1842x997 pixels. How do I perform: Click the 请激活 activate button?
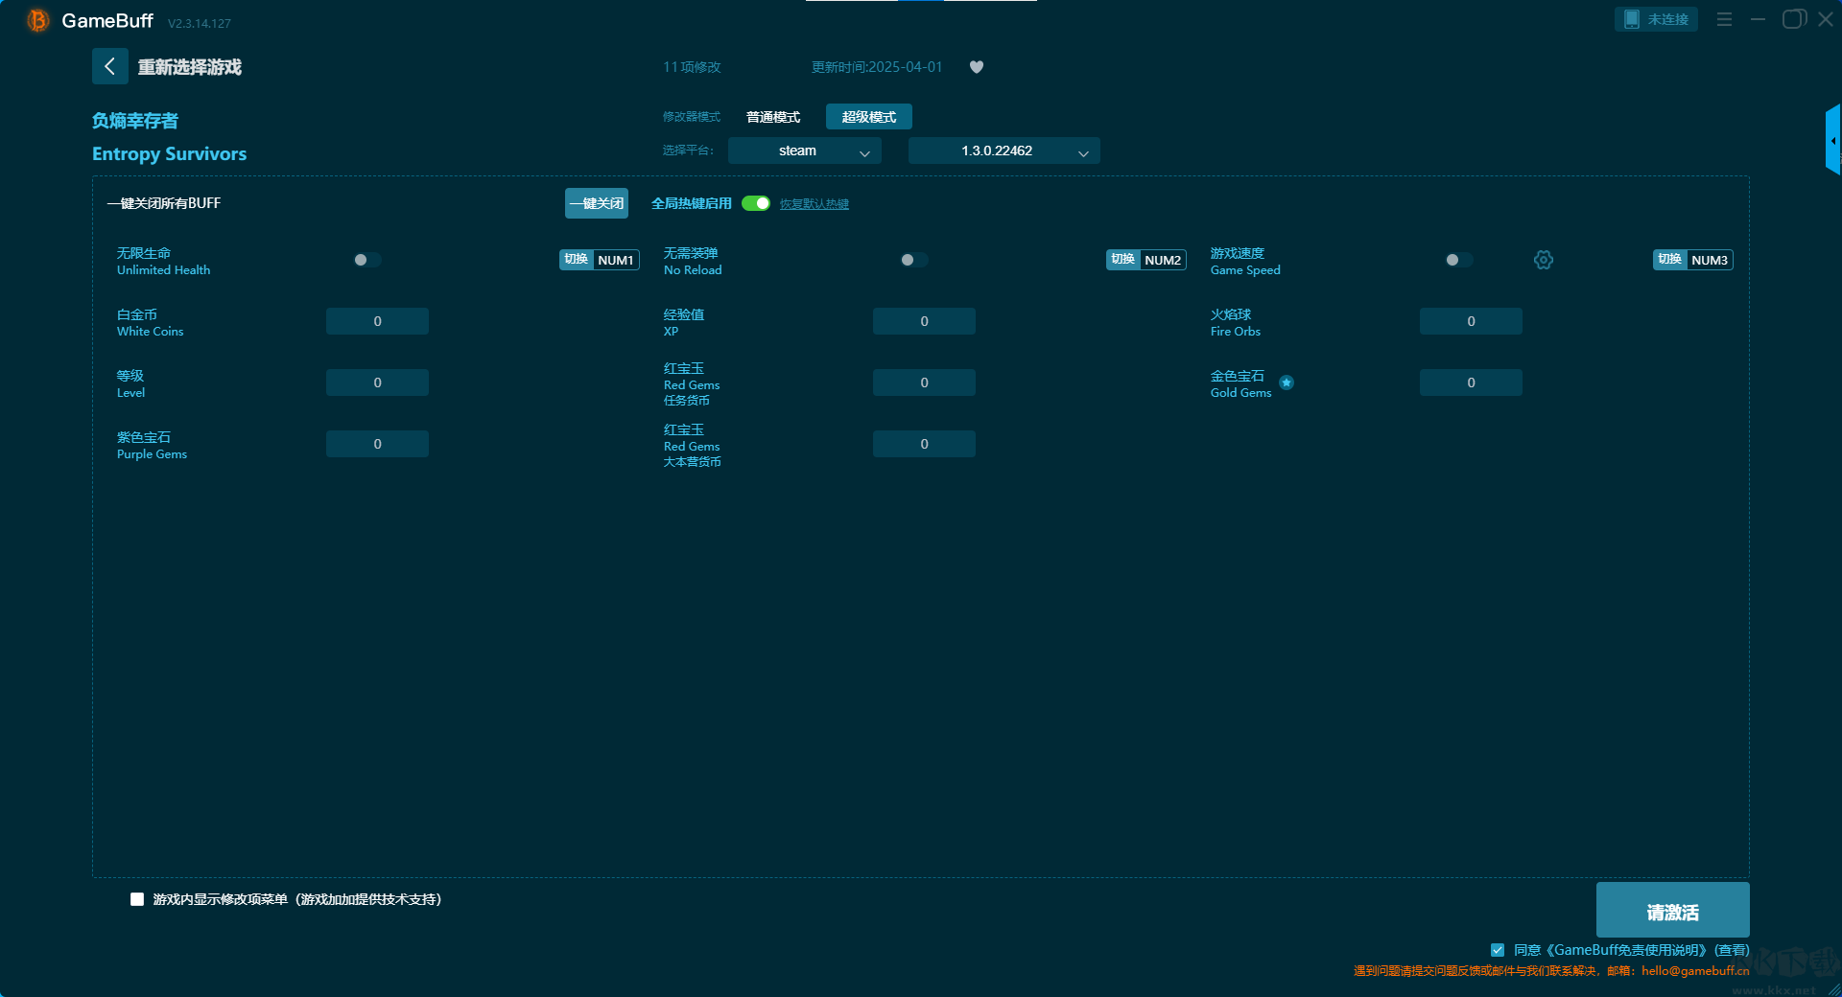pos(1672,911)
